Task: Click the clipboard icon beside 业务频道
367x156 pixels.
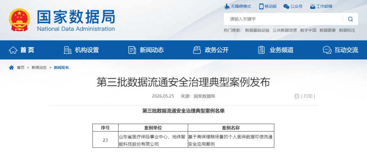Action: (261, 50)
